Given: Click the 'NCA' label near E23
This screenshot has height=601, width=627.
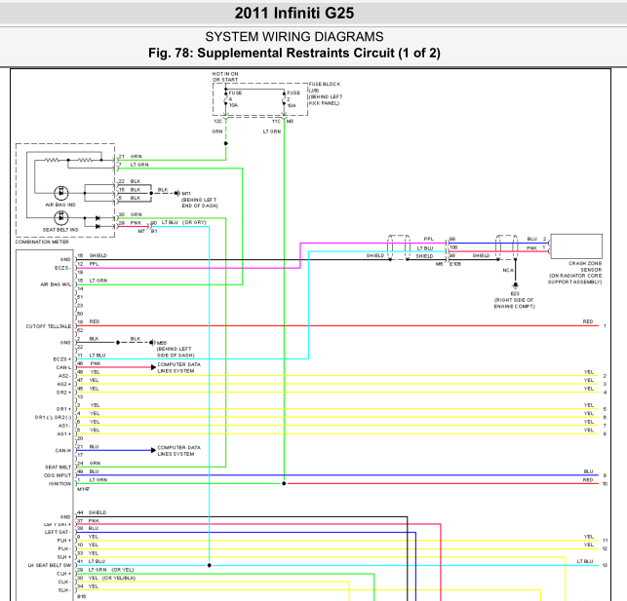Looking at the screenshot, I should click(508, 271).
